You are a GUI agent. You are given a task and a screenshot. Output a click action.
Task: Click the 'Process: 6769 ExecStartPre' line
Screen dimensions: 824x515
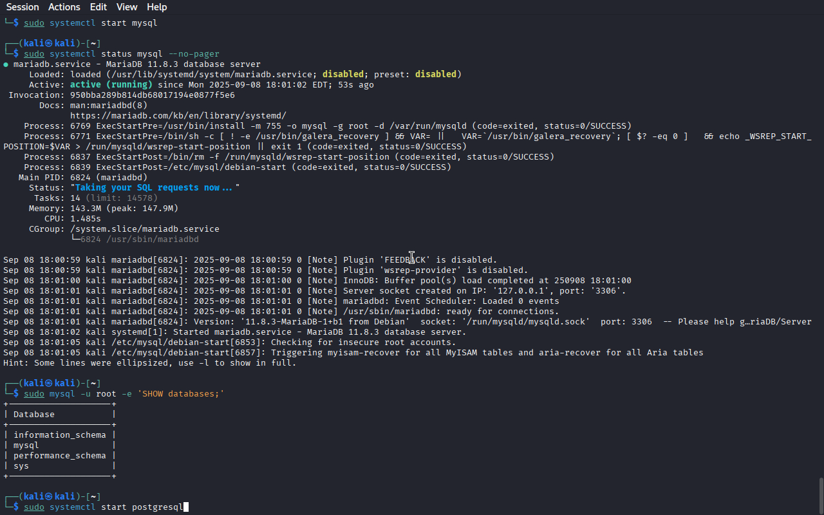(328, 126)
